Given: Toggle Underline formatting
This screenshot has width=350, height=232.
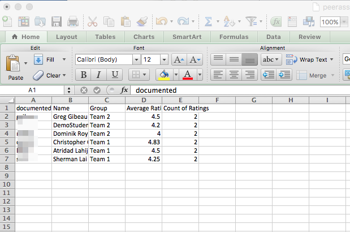Looking at the screenshot, I should click(115, 75).
